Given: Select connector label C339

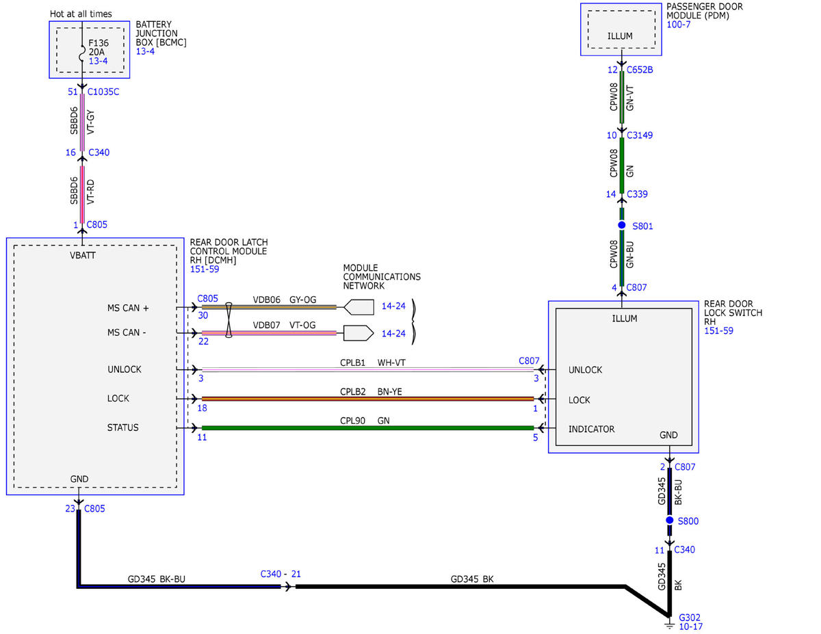Looking at the screenshot, I should pos(638,194).
